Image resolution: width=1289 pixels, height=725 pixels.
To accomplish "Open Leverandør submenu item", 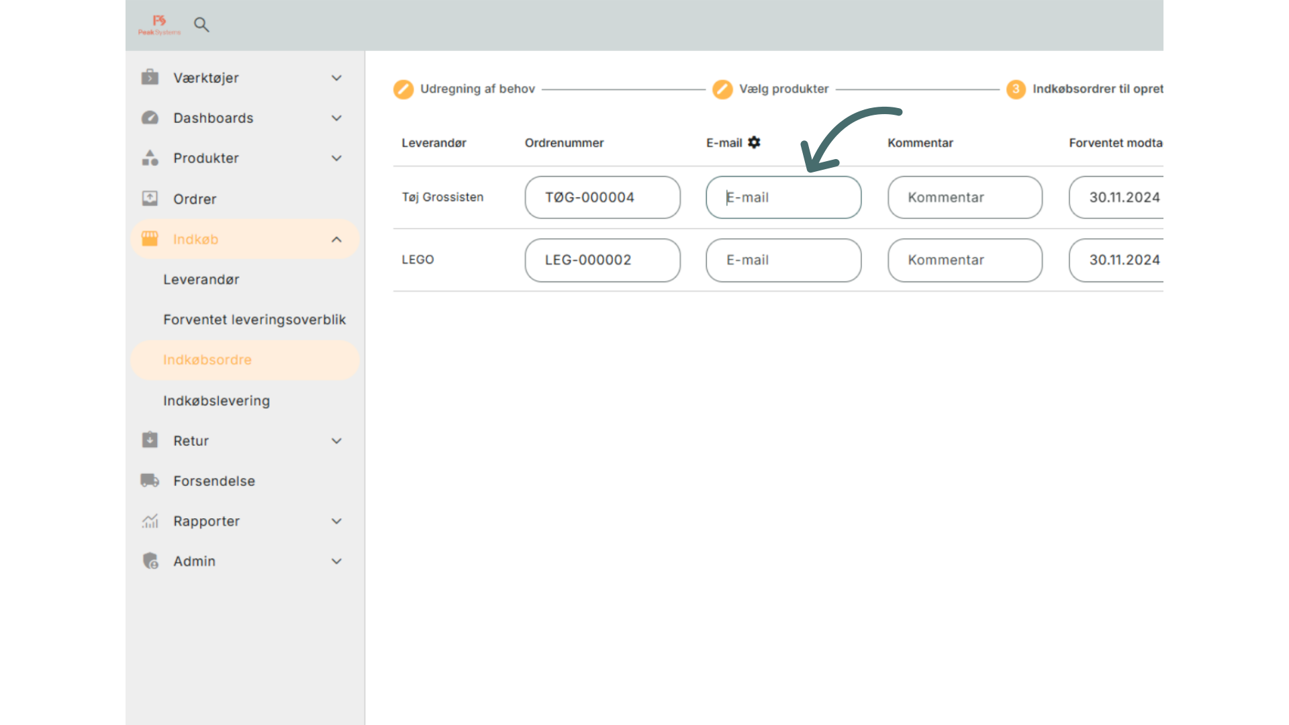I will tap(201, 280).
